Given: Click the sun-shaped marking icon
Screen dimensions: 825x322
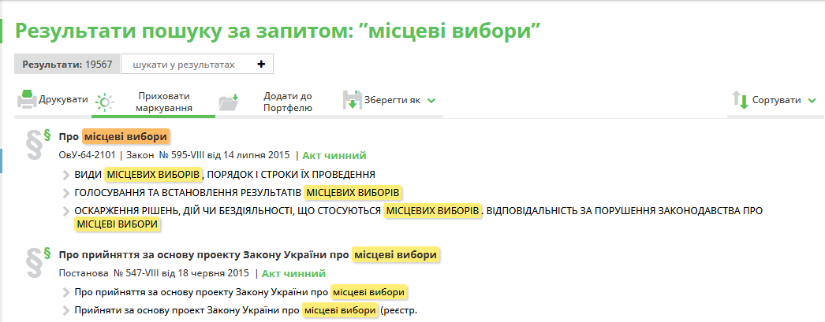Looking at the screenshot, I should (x=105, y=102).
